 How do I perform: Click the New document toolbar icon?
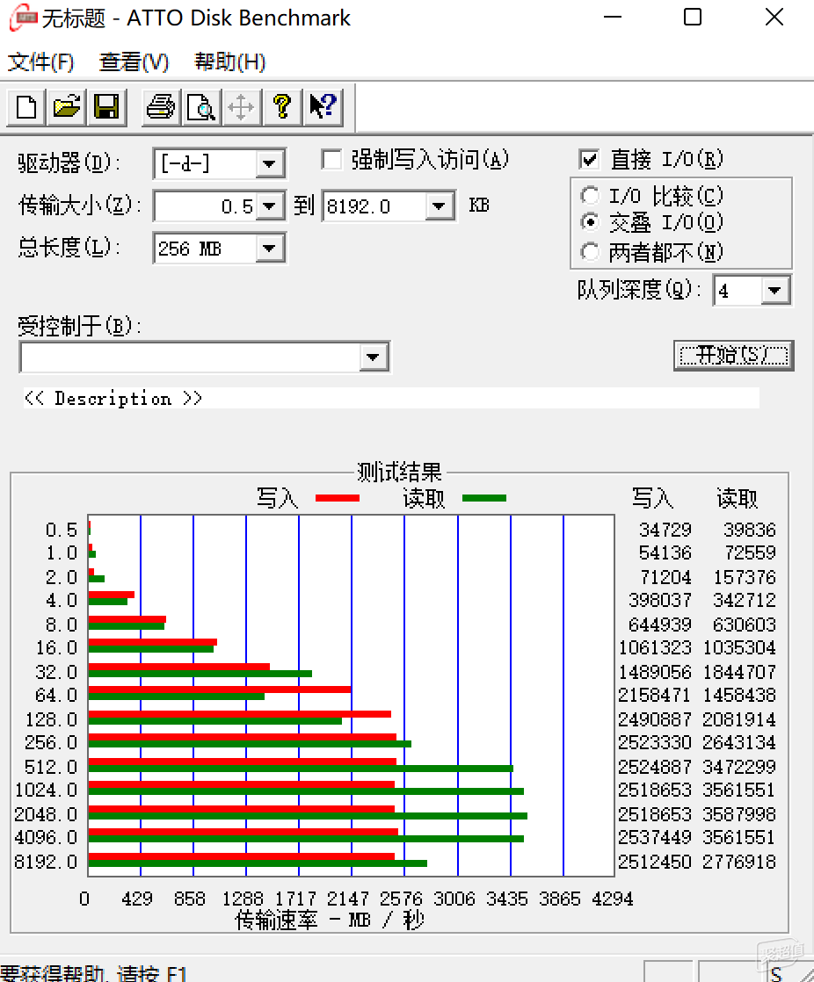click(x=25, y=108)
